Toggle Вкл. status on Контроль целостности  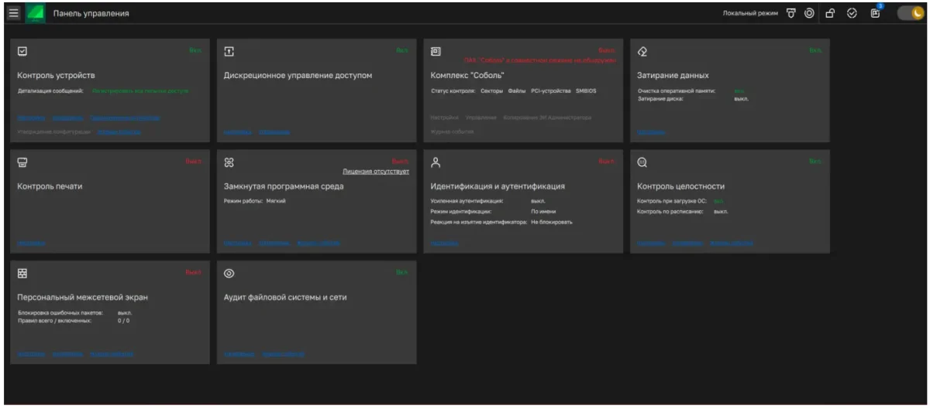coord(815,161)
